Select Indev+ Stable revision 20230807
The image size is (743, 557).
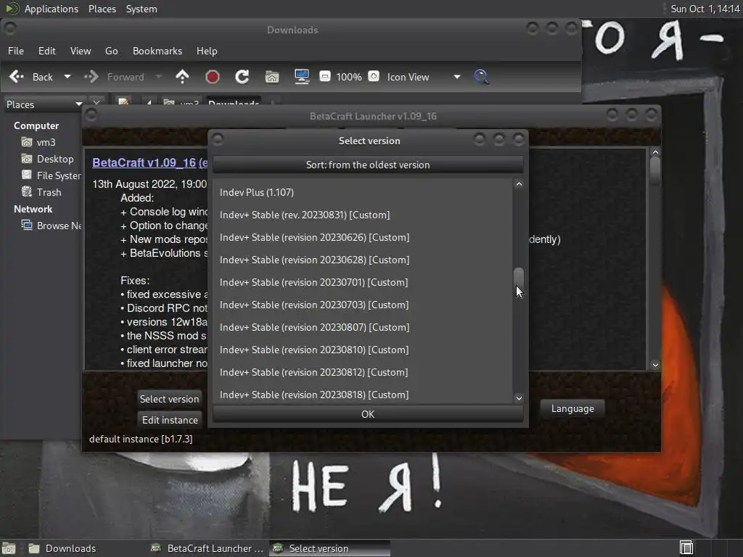coord(363,327)
